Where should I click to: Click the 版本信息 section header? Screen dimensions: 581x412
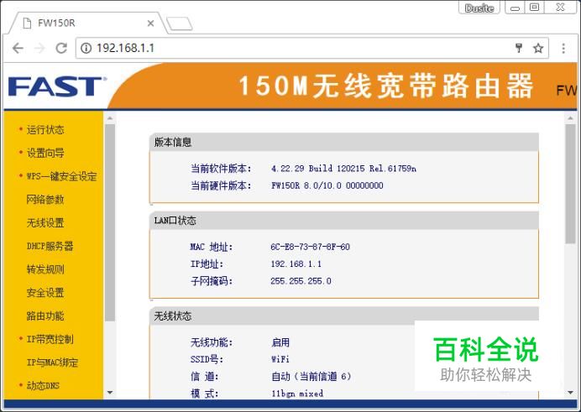point(344,142)
